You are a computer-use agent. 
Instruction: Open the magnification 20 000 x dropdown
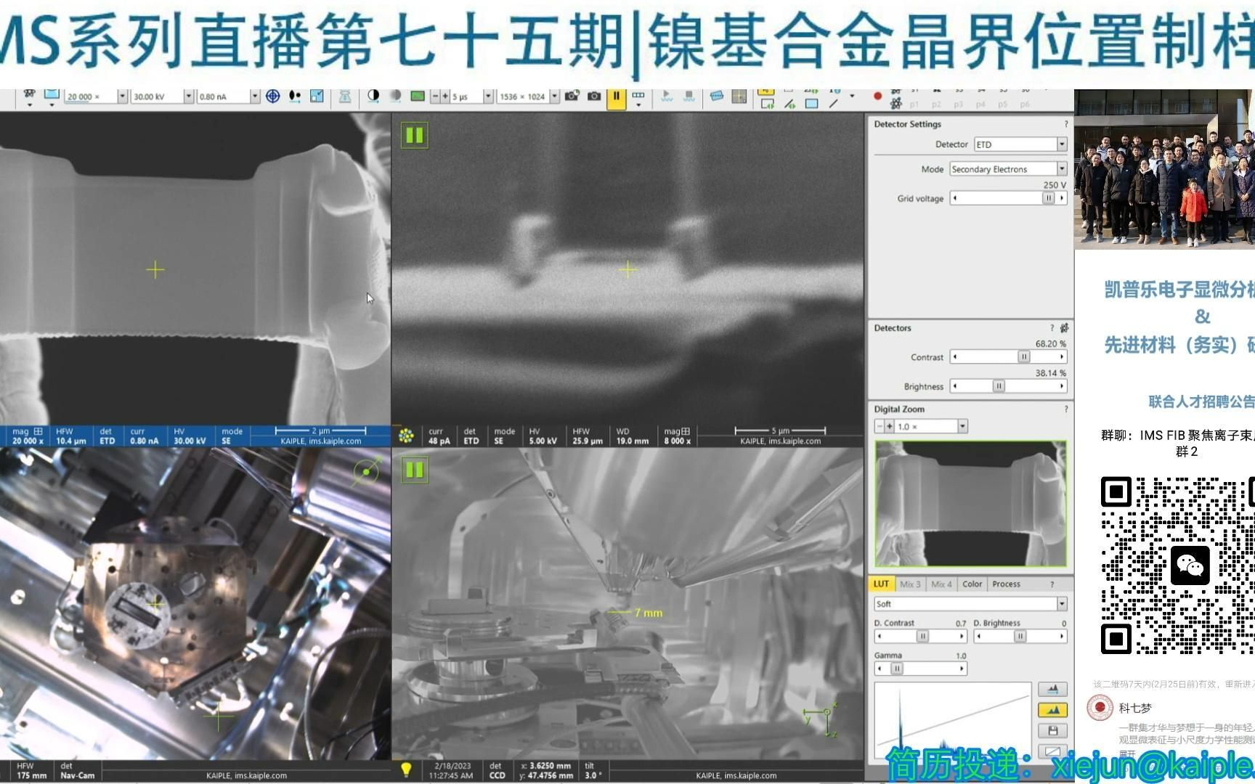pos(122,97)
